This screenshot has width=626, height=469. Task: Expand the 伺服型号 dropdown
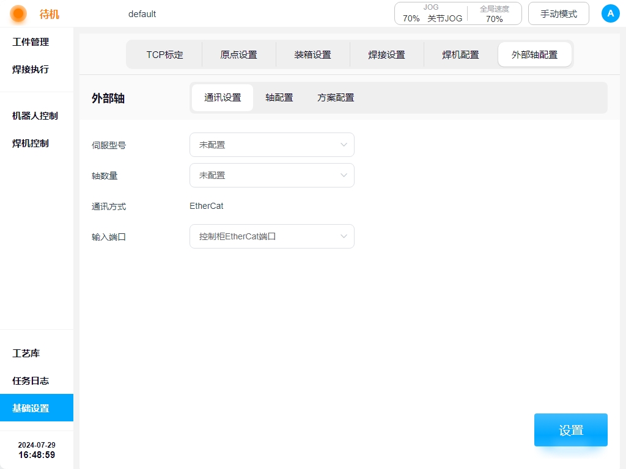click(x=271, y=145)
